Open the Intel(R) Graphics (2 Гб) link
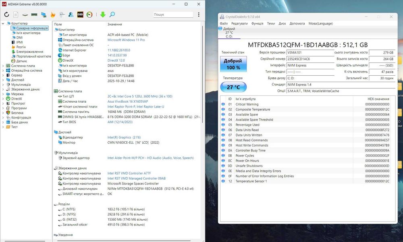403x242 pixels. click(124, 137)
